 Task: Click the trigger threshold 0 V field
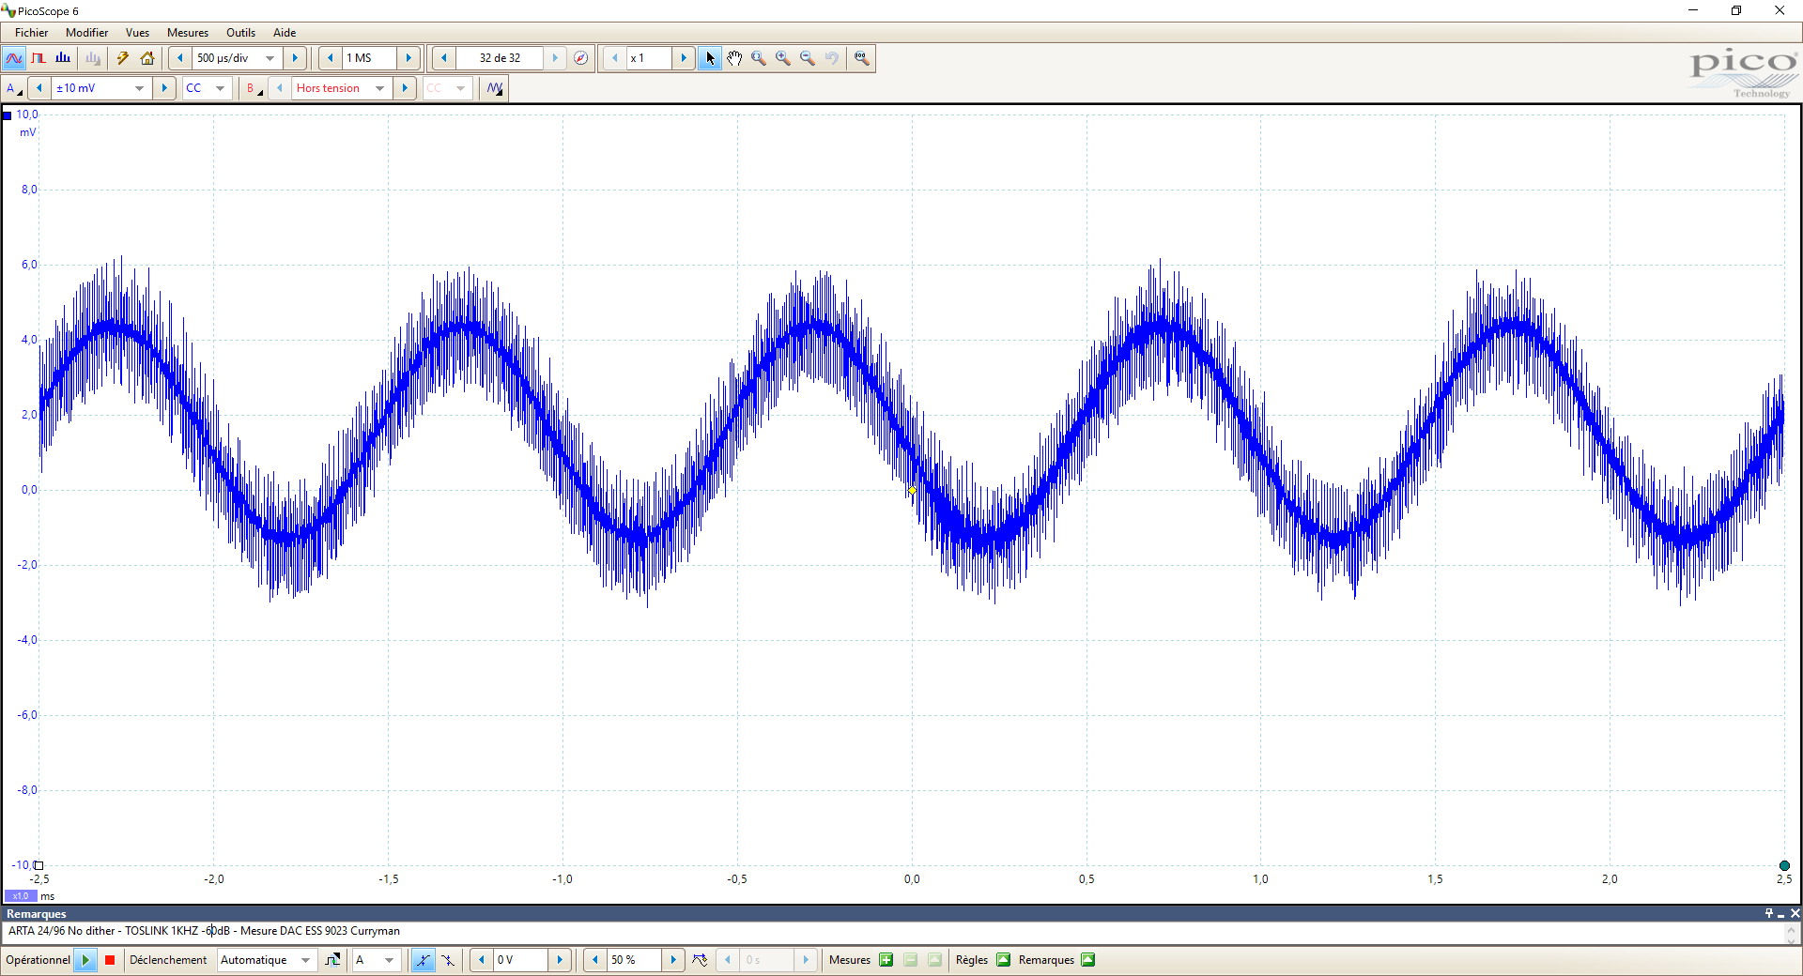coord(520,960)
